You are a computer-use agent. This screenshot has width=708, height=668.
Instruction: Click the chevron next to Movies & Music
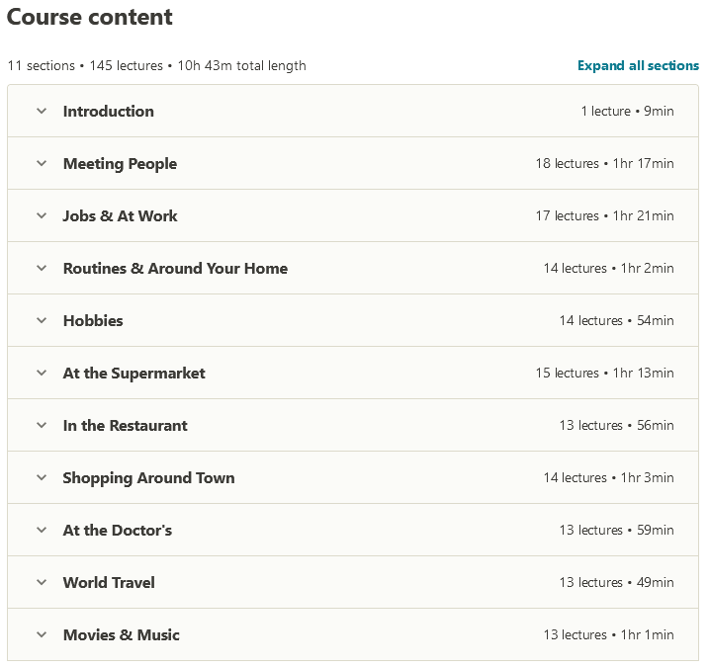pyautogui.click(x=42, y=635)
